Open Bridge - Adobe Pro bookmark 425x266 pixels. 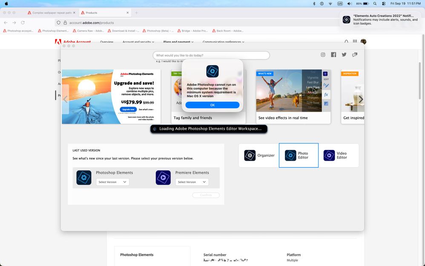point(193,31)
